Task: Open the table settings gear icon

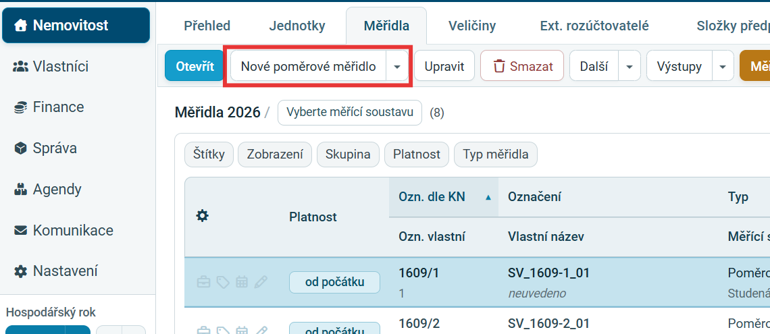Action: click(x=203, y=216)
